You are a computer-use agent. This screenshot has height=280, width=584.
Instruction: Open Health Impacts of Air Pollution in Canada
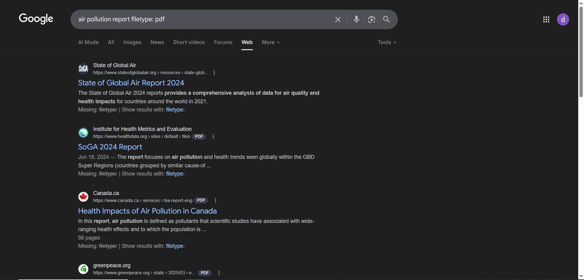pos(147,211)
